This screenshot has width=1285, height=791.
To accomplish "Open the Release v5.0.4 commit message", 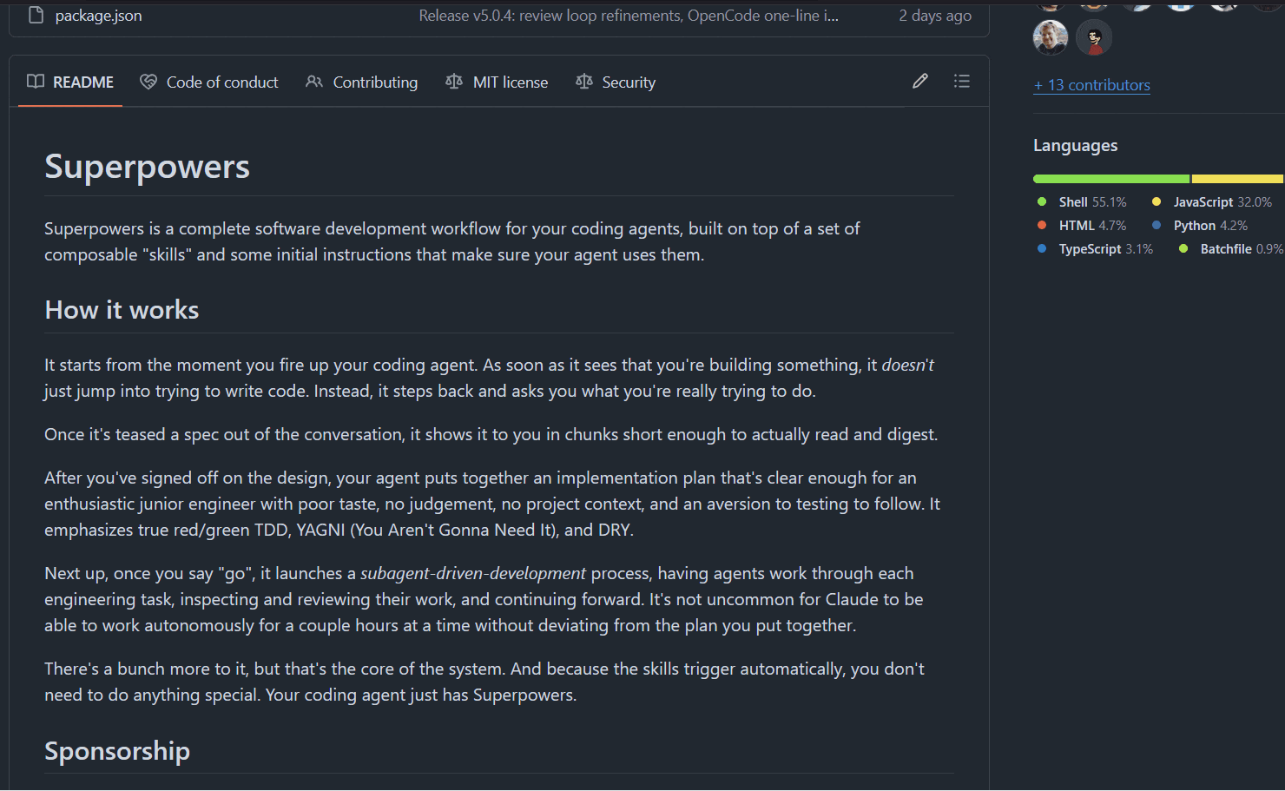I will point(629,16).
